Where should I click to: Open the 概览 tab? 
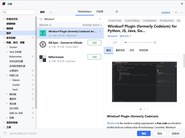[109, 50]
